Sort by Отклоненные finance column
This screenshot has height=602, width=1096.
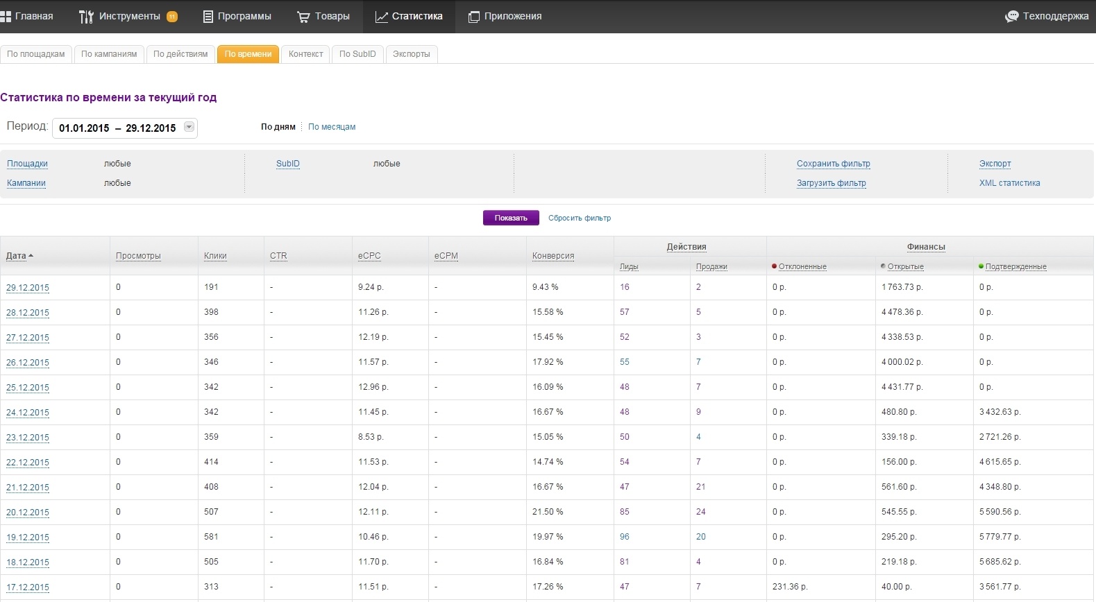802,266
